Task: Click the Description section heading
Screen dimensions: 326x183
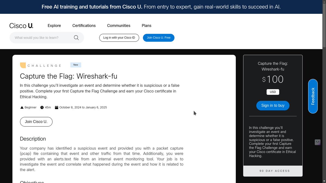Action: click(33, 139)
